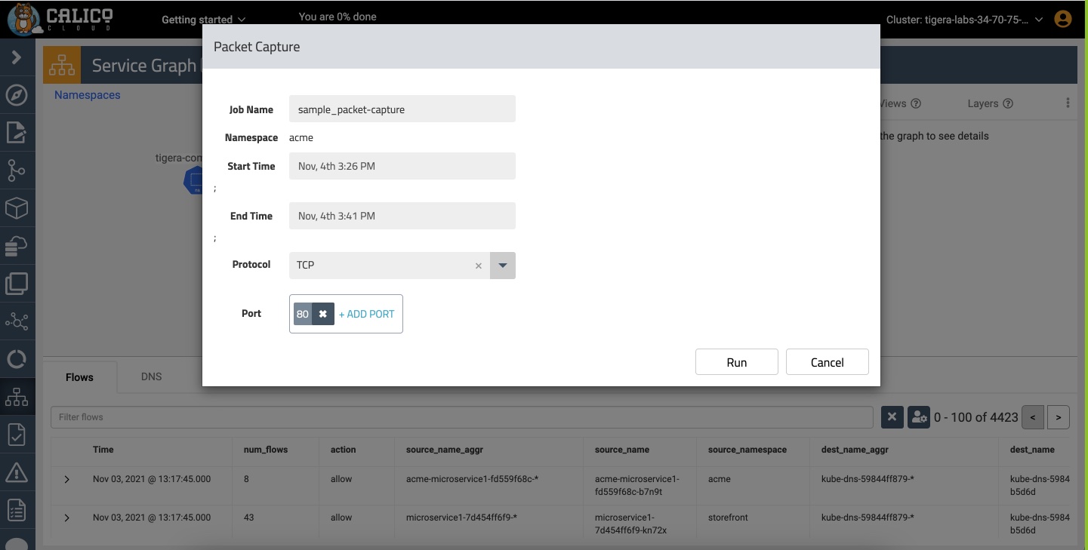
Task: Open the network-nodes sidebar icon
Action: coord(17,322)
